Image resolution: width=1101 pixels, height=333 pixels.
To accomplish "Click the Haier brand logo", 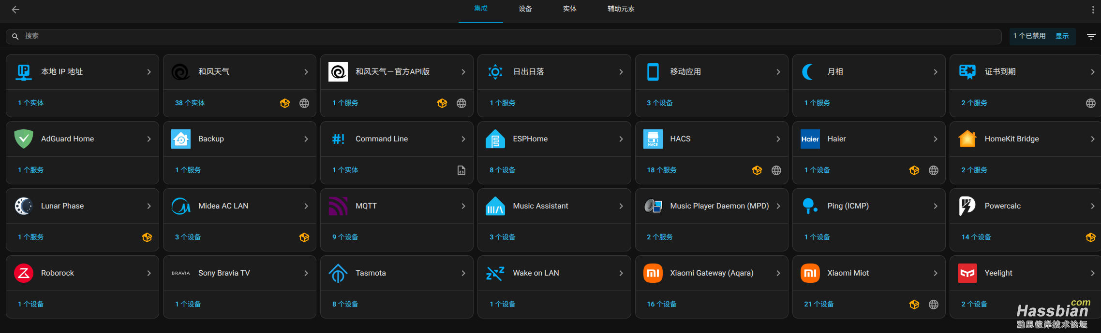I will 810,139.
